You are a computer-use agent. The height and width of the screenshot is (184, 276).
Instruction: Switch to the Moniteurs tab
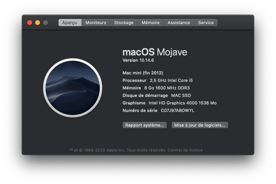(96, 23)
